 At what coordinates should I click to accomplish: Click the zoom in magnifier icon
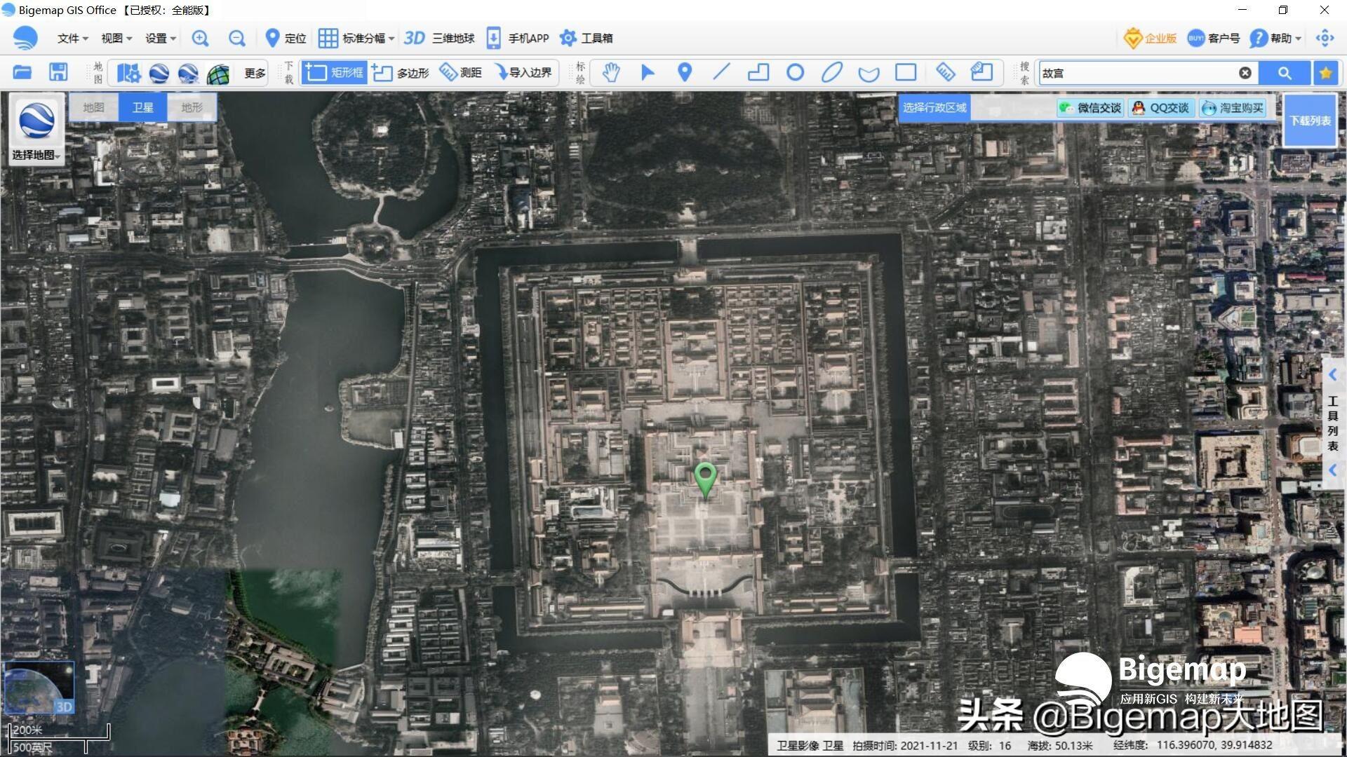click(200, 39)
